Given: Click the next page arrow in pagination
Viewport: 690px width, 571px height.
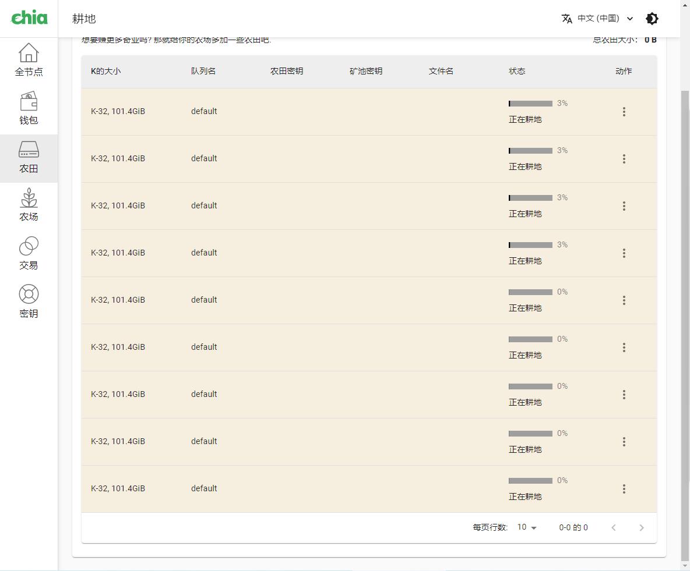Looking at the screenshot, I should click(641, 527).
